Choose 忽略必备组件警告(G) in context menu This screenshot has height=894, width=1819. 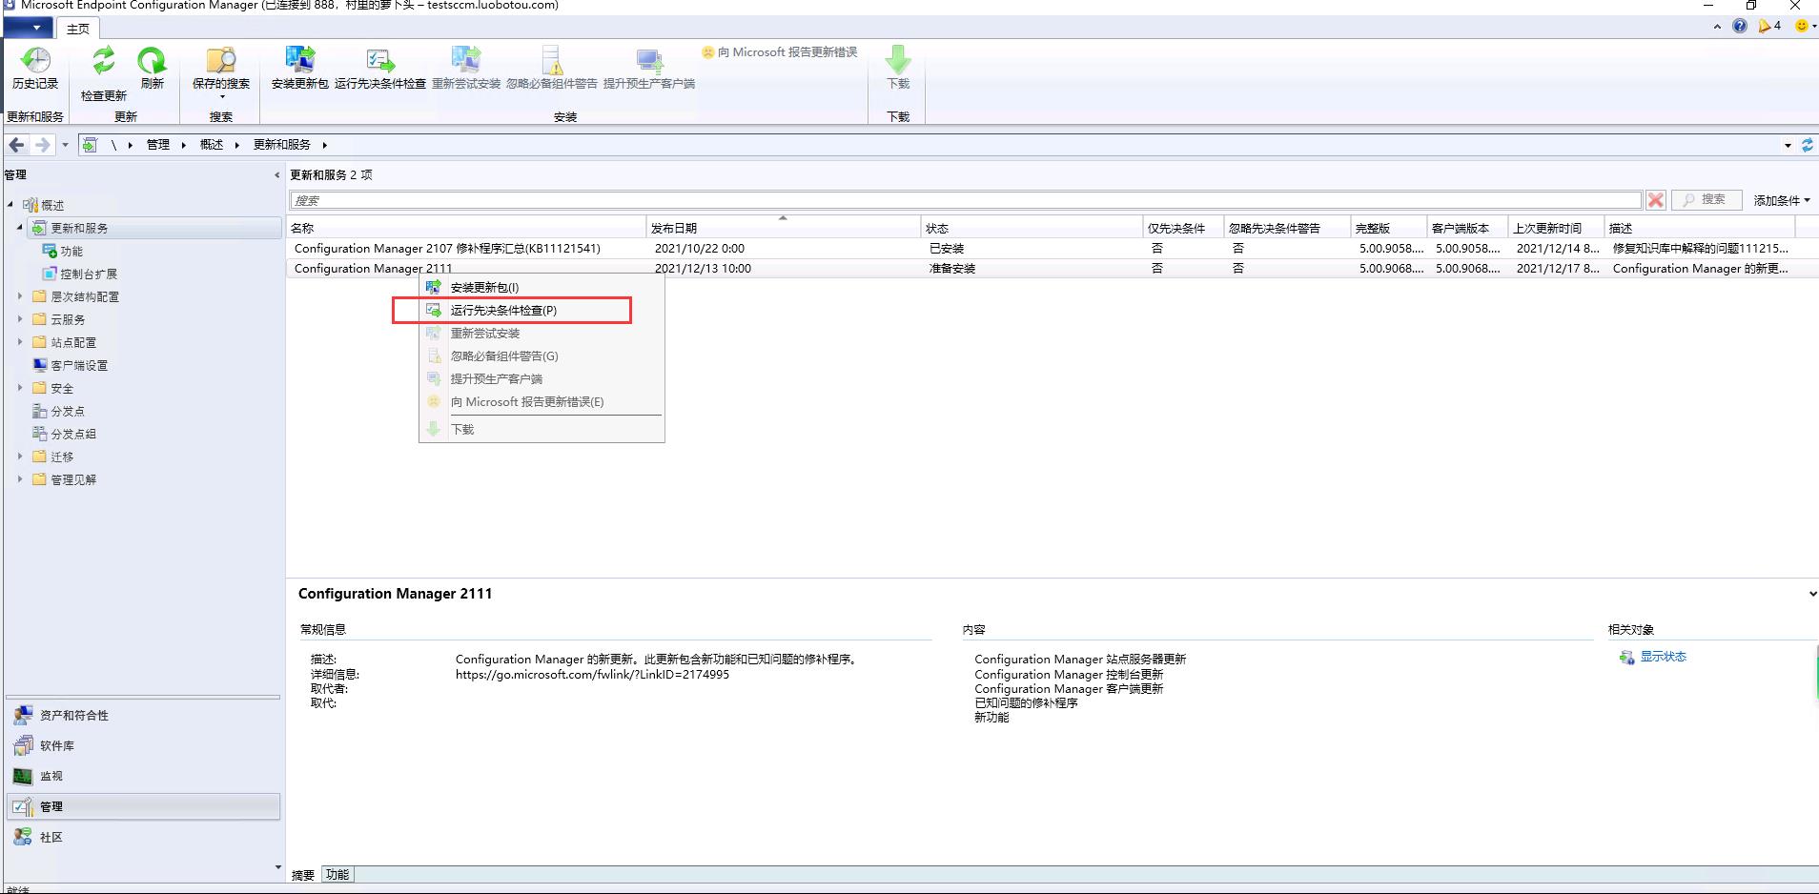click(542, 356)
